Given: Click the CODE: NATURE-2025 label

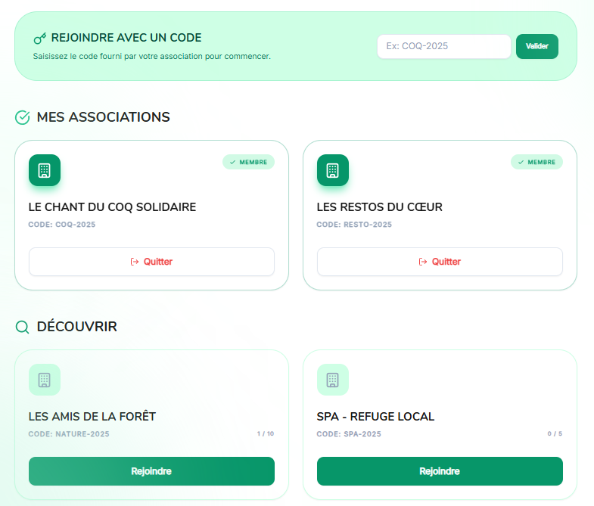Looking at the screenshot, I should pyautogui.click(x=69, y=434).
